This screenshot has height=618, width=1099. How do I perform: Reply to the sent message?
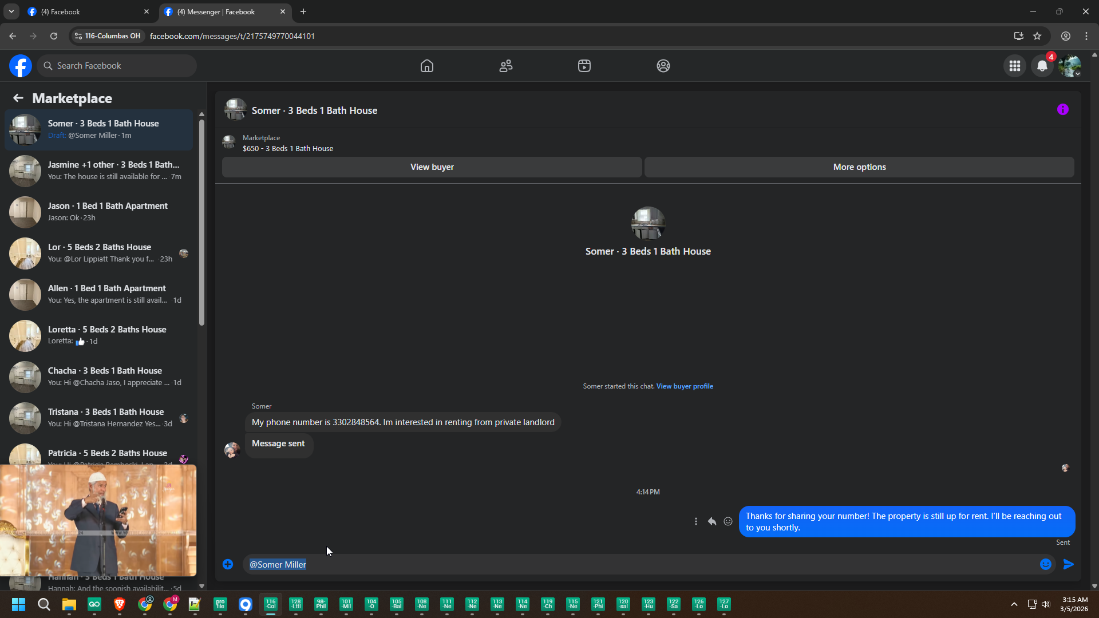pyautogui.click(x=712, y=522)
